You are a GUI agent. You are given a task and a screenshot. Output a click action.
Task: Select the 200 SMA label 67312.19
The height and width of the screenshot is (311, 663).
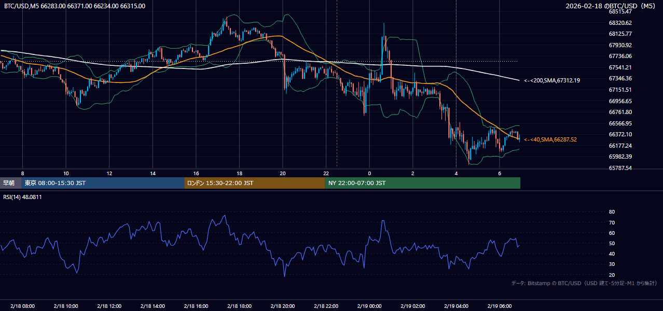coord(552,80)
